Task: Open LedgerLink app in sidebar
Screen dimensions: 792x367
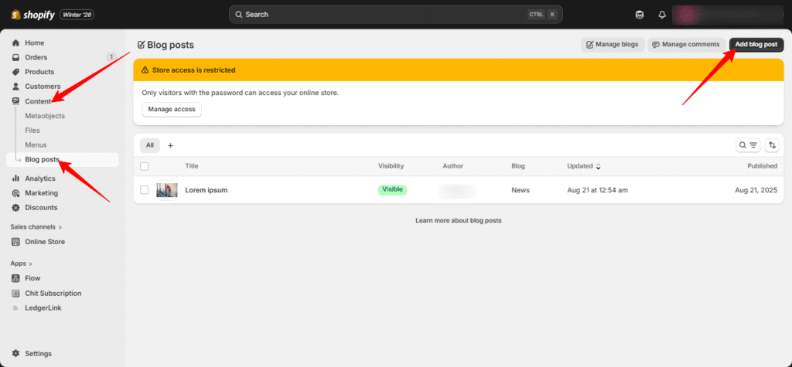Action: (43, 308)
